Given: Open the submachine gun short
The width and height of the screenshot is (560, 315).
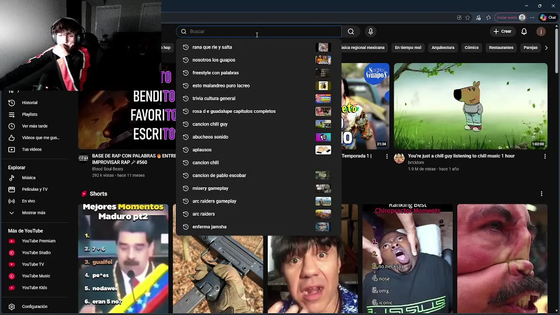Looking at the screenshot, I should point(218,275).
